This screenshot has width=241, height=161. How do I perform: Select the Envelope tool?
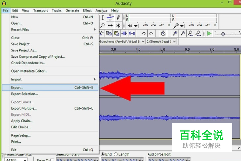tap(110, 18)
